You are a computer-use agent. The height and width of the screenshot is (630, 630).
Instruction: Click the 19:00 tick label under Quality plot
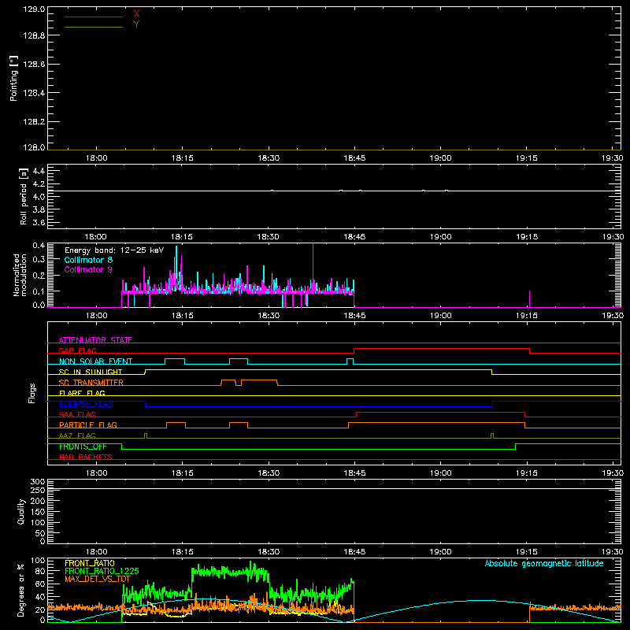click(x=441, y=552)
